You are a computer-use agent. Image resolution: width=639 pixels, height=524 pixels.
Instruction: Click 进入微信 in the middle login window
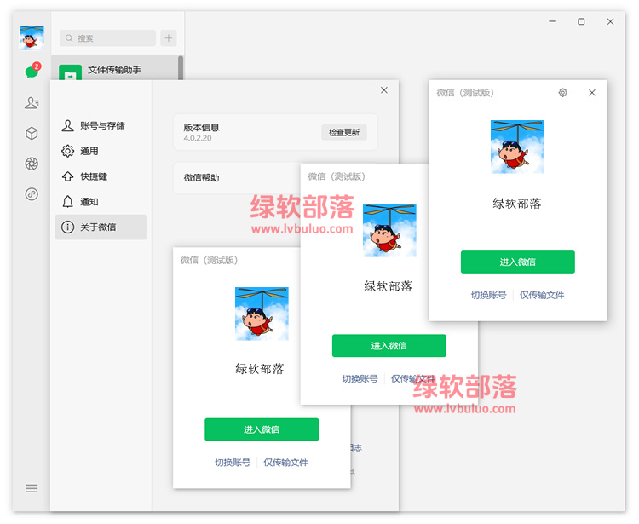389,346
